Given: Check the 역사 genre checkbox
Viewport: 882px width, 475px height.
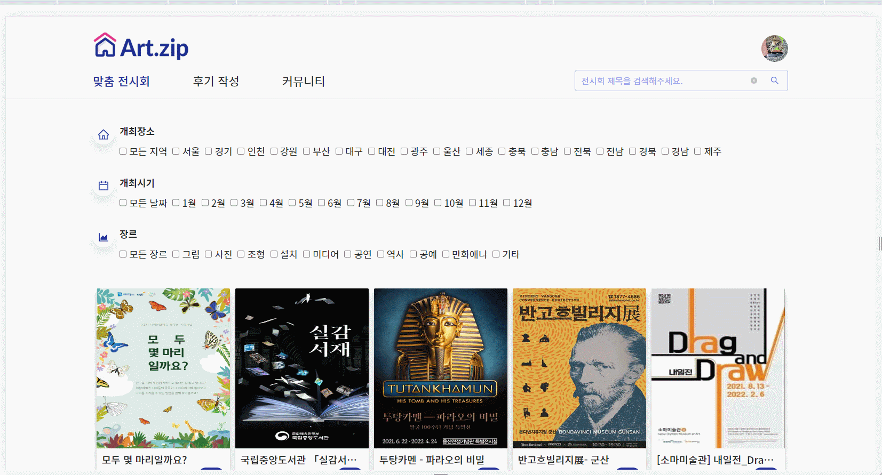Looking at the screenshot, I should point(381,254).
